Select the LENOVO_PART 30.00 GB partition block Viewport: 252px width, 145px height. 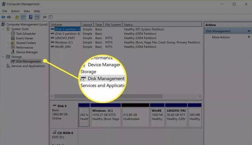(x=176, y=115)
